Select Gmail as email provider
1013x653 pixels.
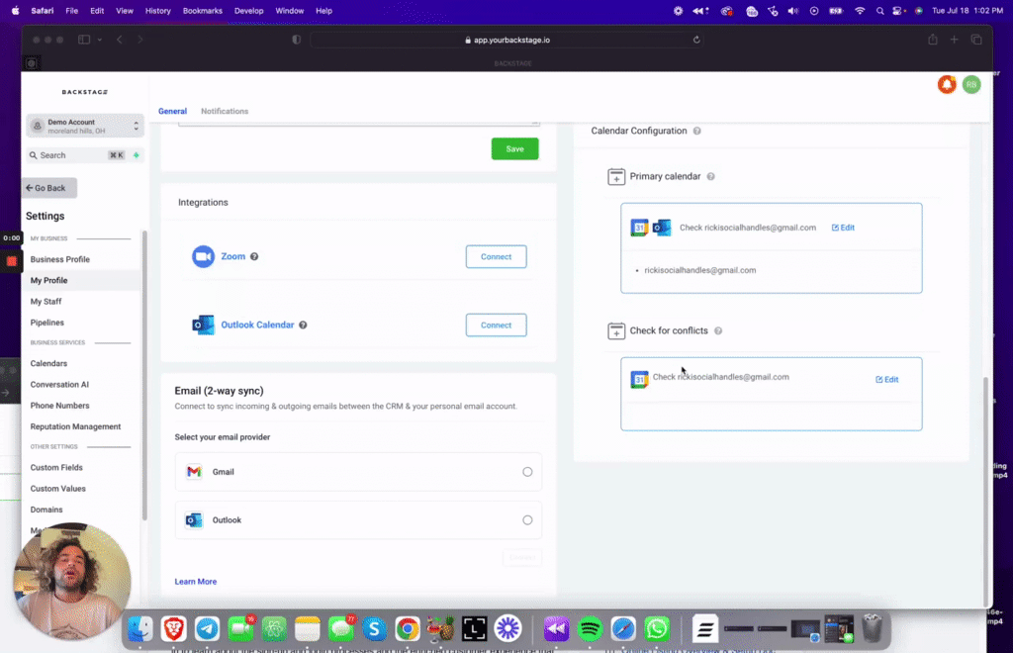(x=527, y=472)
